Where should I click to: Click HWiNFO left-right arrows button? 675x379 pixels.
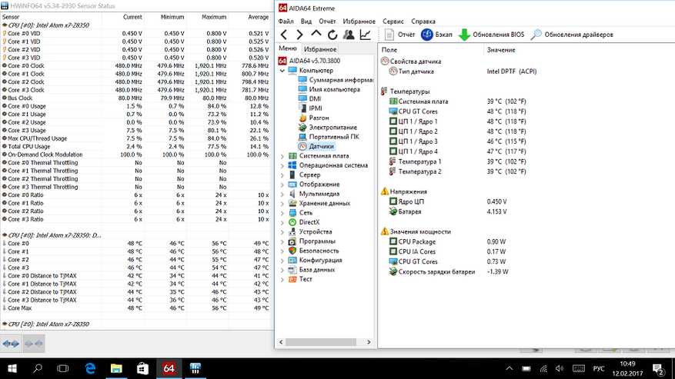click(x=12, y=344)
